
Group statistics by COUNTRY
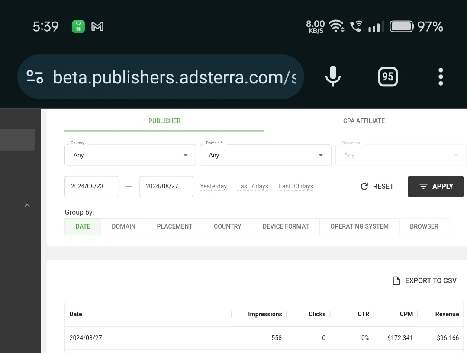(228, 226)
